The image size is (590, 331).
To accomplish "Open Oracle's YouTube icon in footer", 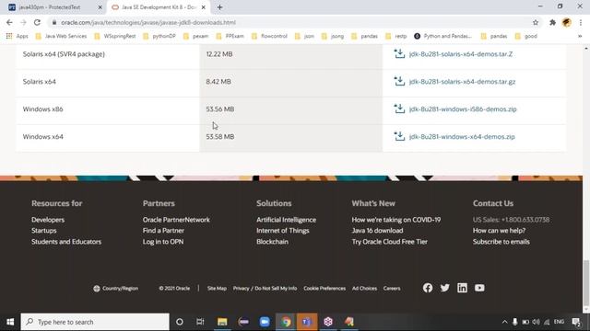I will (x=479, y=288).
